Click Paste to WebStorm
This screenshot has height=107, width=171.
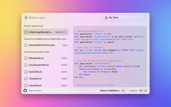110,91
